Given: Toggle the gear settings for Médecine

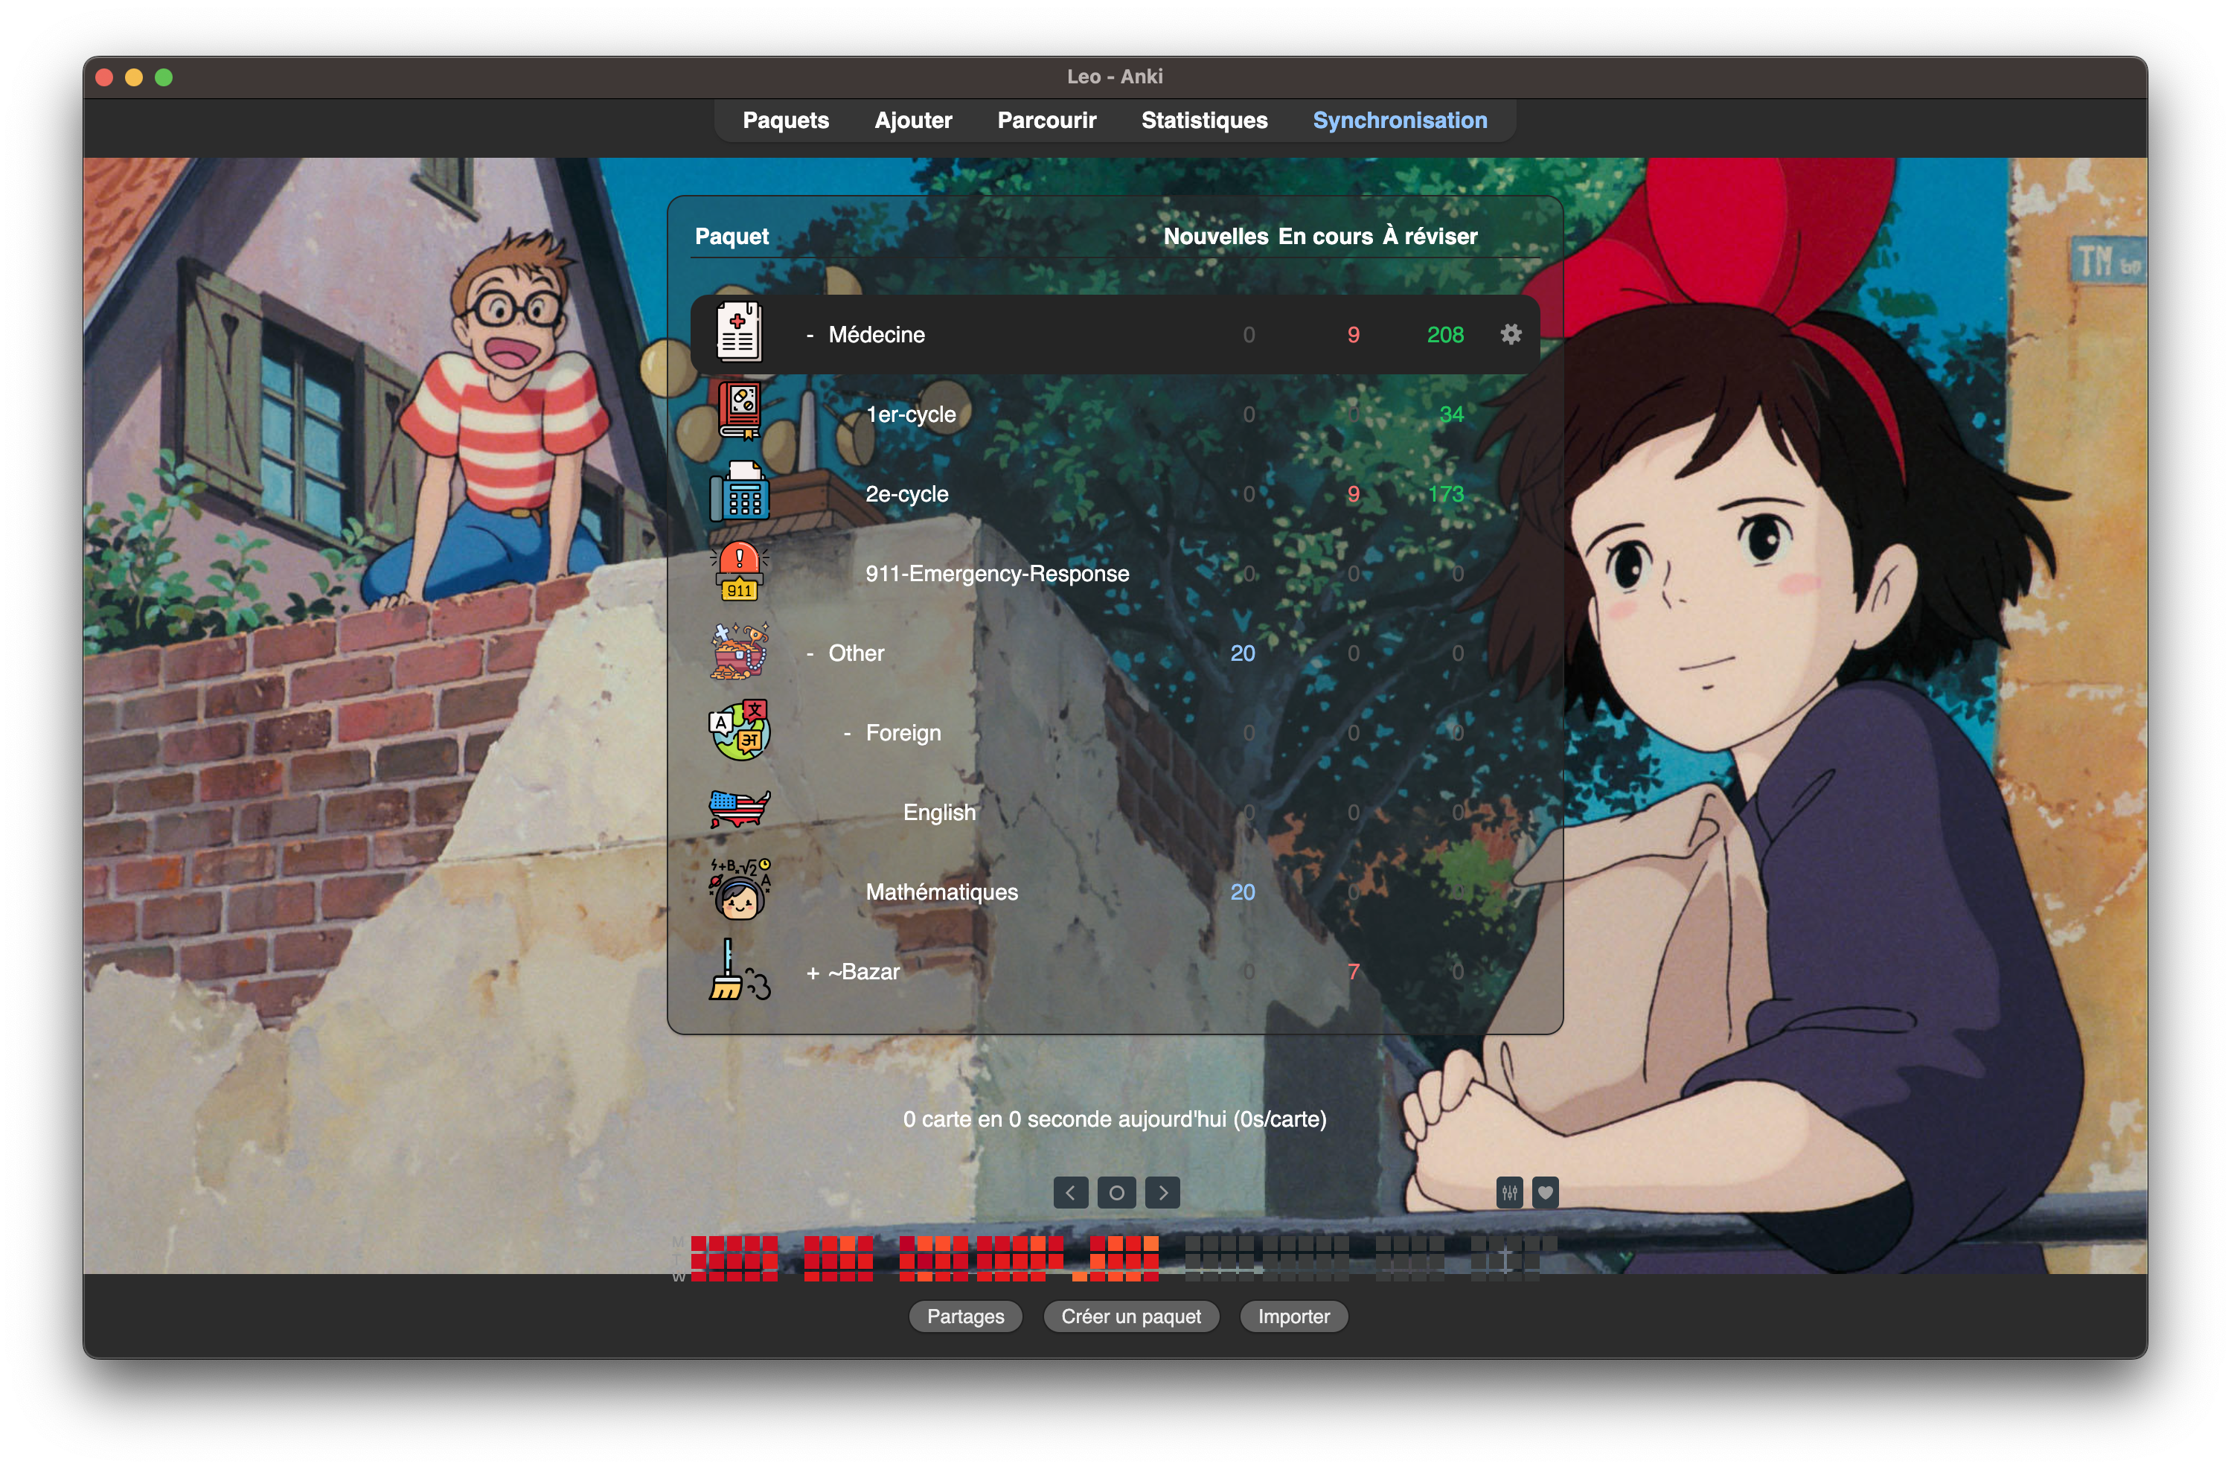Looking at the screenshot, I should click(x=1511, y=334).
